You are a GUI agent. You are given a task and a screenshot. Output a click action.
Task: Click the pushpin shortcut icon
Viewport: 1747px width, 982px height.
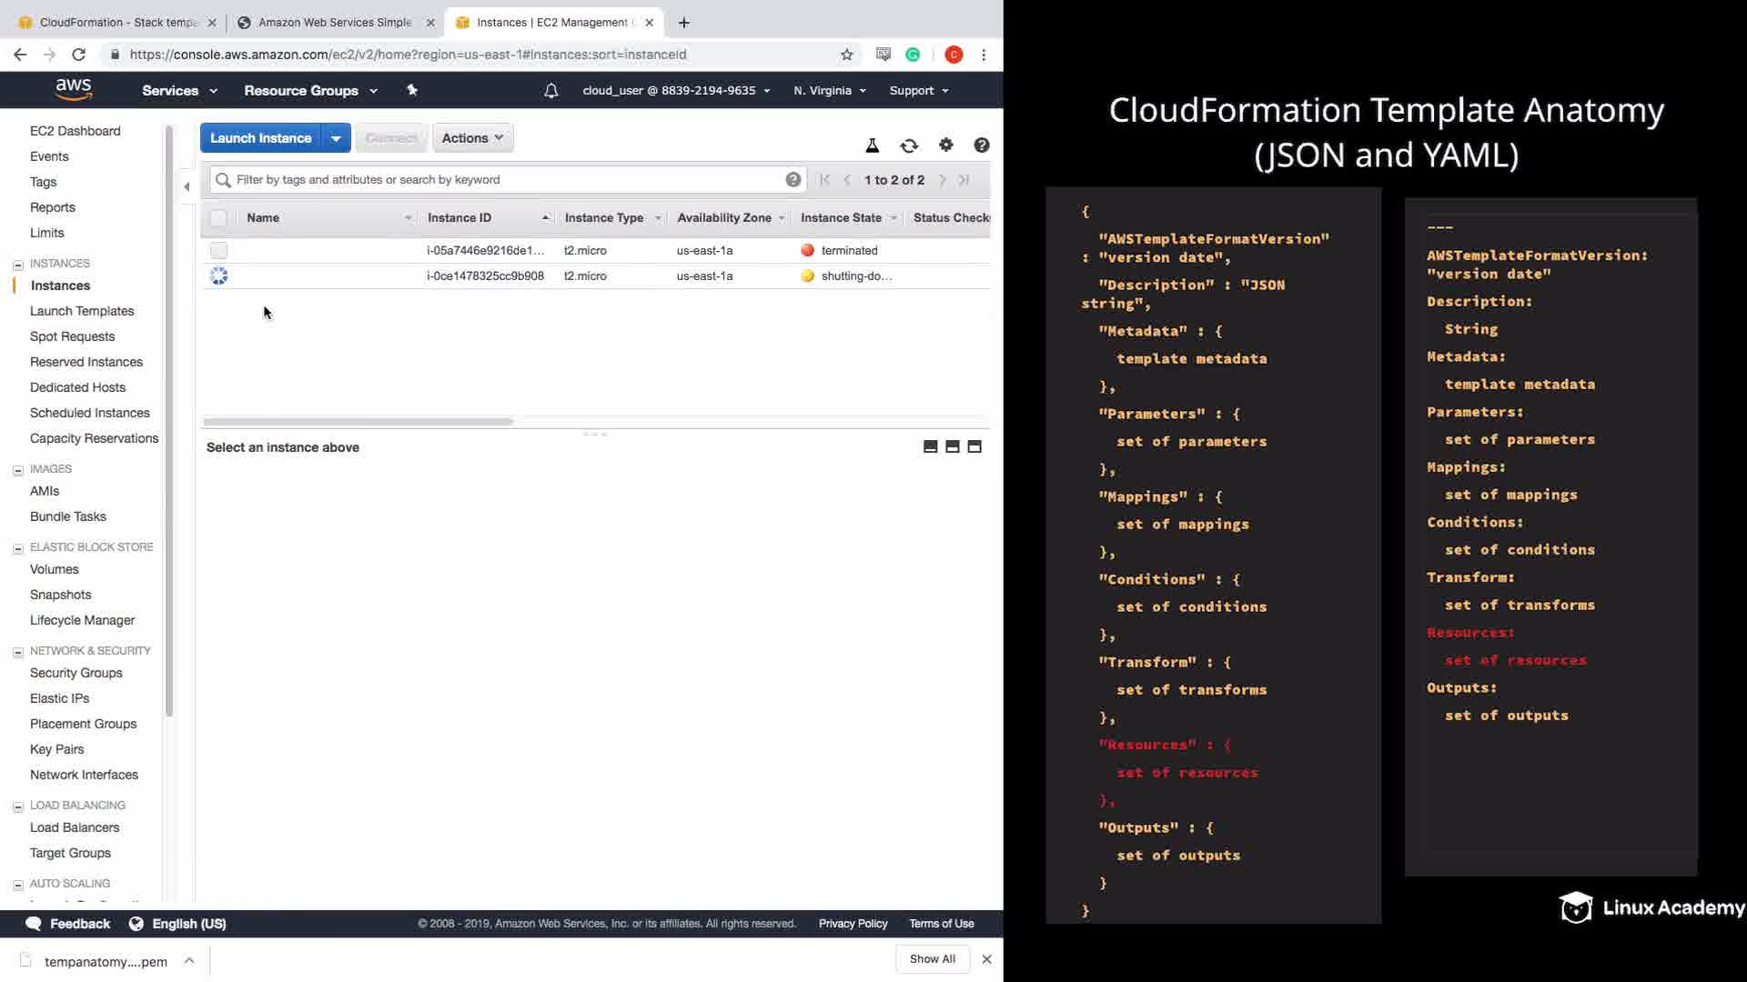coord(412,90)
